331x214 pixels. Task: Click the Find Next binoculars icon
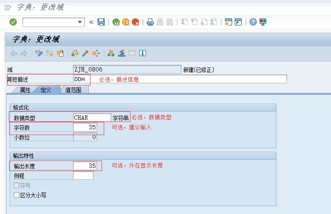(170, 22)
